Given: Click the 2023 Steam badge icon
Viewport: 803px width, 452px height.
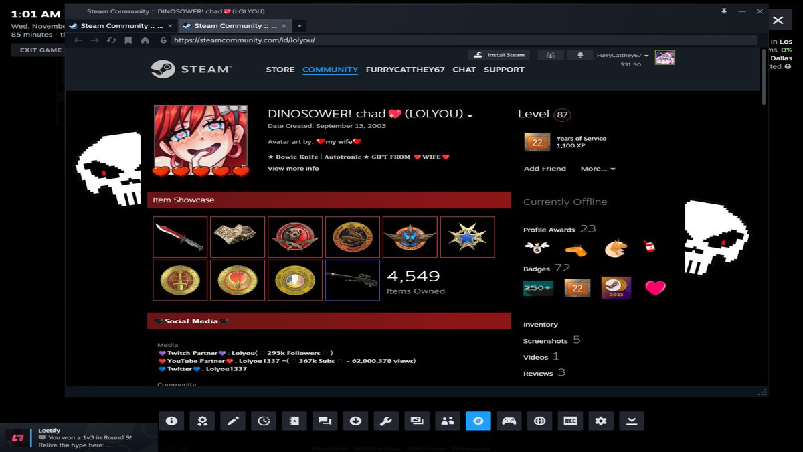Looking at the screenshot, I should pos(616,288).
